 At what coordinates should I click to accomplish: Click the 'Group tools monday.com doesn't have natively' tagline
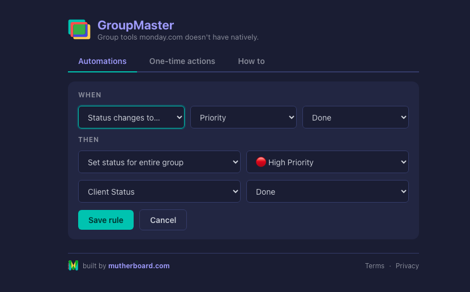[x=178, y=37]
